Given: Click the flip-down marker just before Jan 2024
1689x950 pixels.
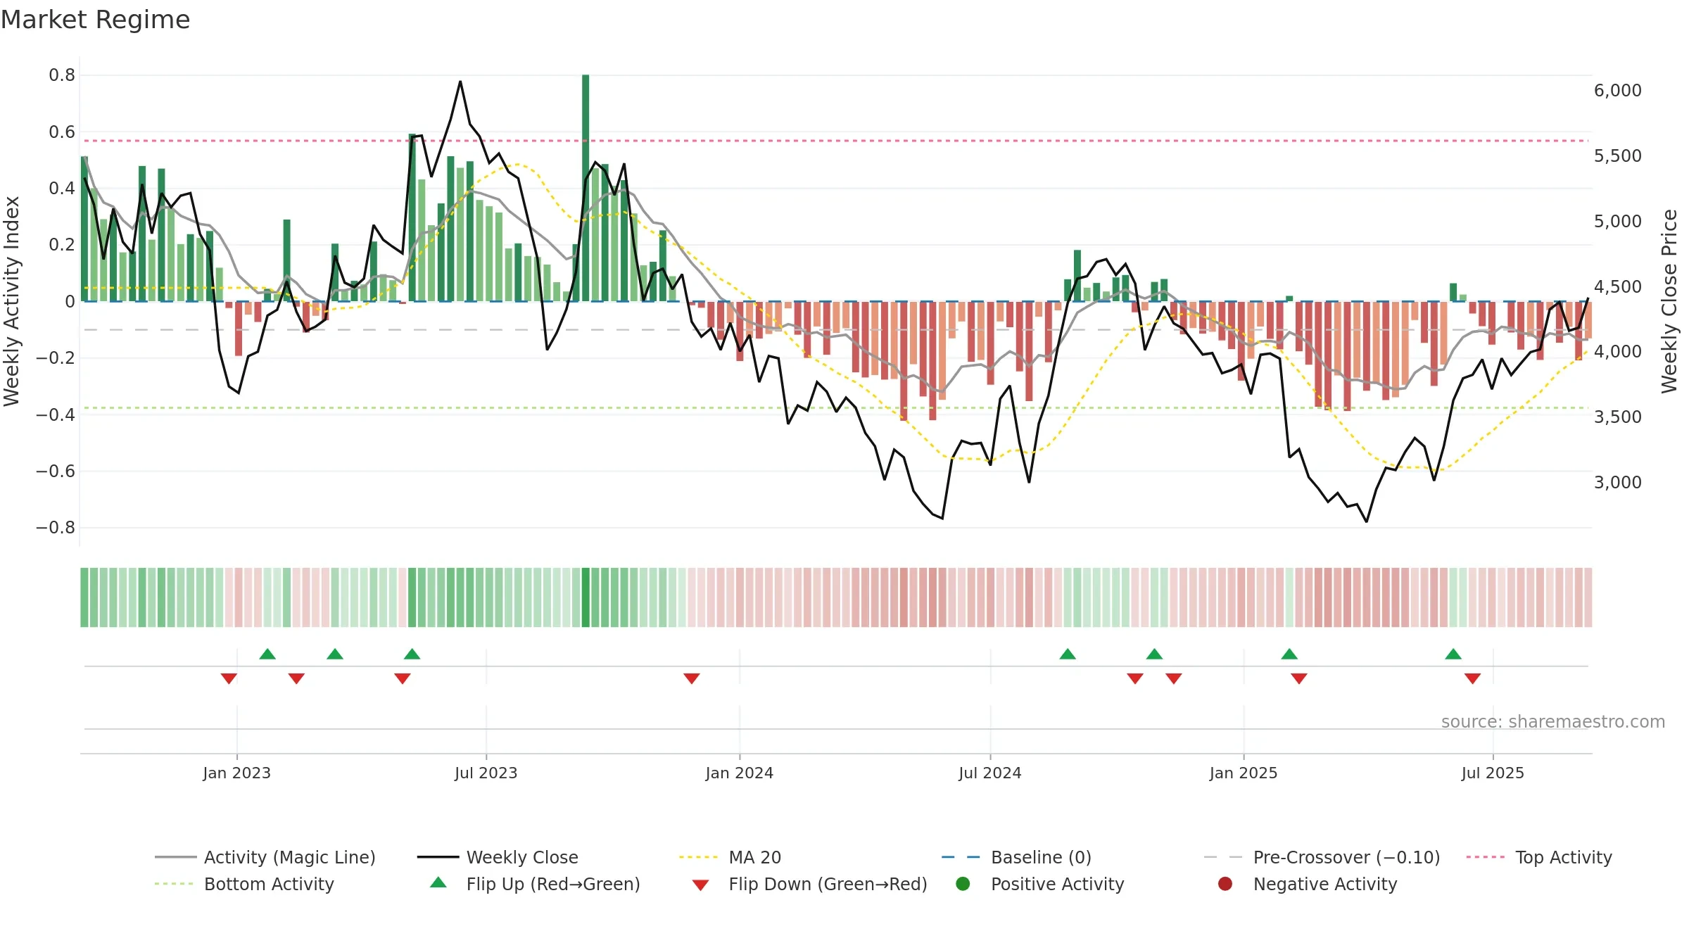Looking at the screenshot, I should pos(692,678).
